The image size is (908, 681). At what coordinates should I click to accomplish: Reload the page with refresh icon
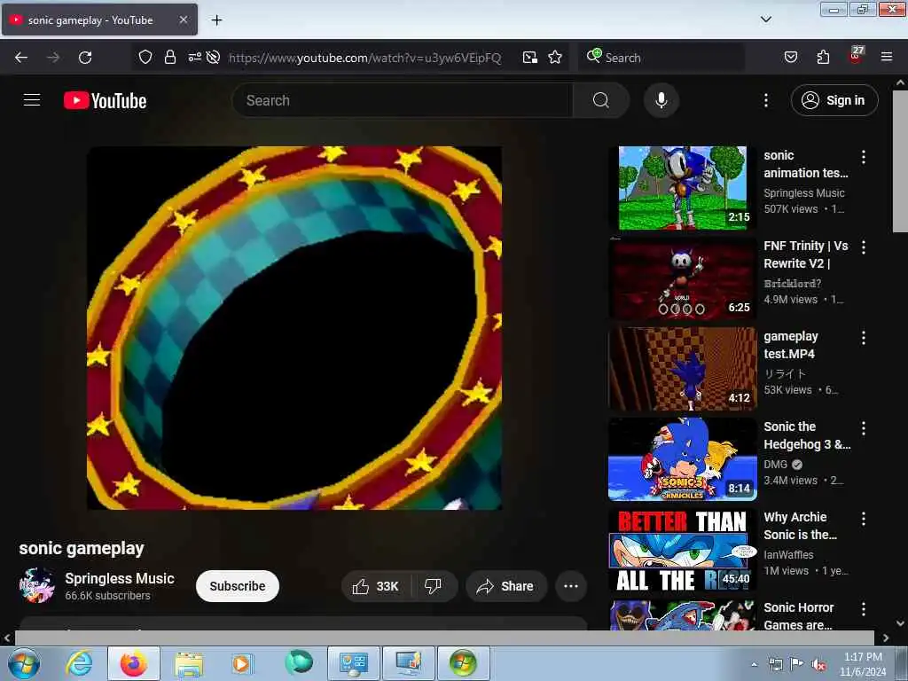pos(85,58)
